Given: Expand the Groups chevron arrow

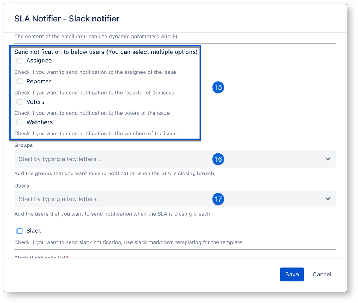Looking at the screenshot, I should (327, 159).
